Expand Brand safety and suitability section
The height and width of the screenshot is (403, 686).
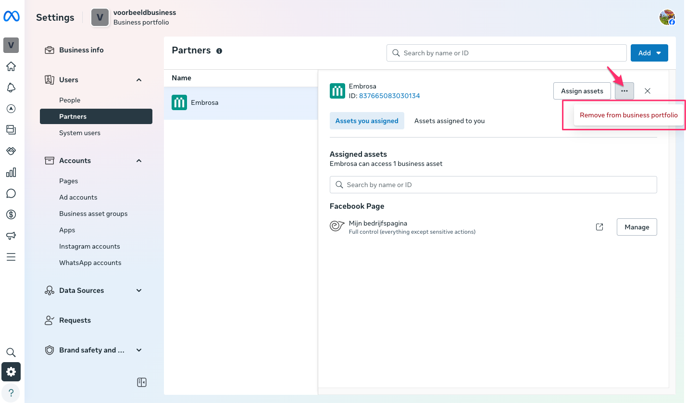(139, 350)
